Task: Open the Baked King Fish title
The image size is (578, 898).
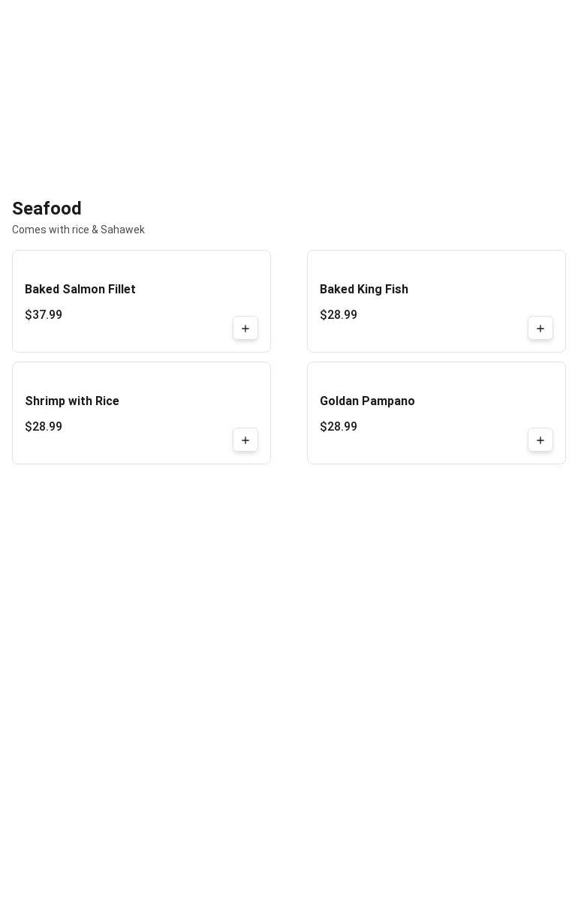Action: (364, 290)
